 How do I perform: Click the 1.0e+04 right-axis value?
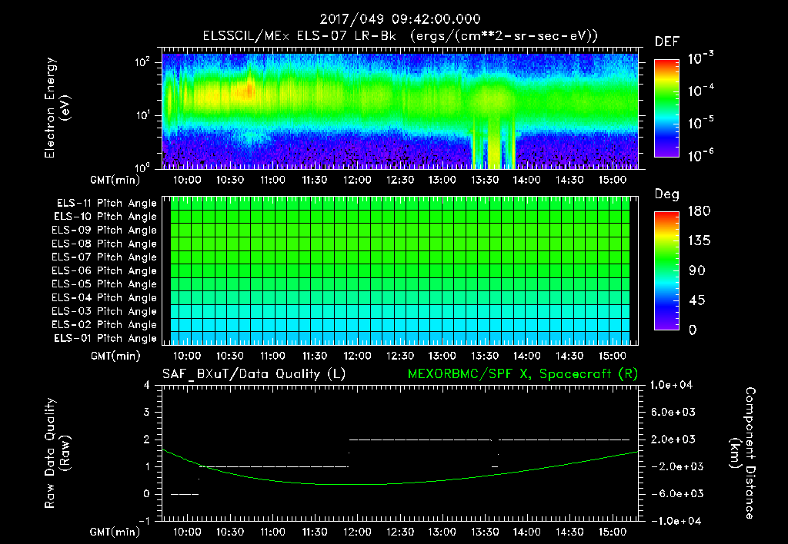(x=671, y=386)
